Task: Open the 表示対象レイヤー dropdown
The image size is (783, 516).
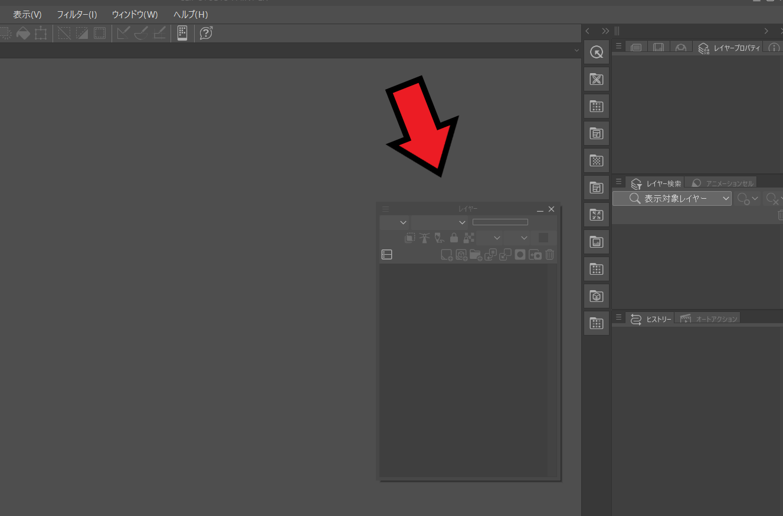Action: [x=672, y=199]
